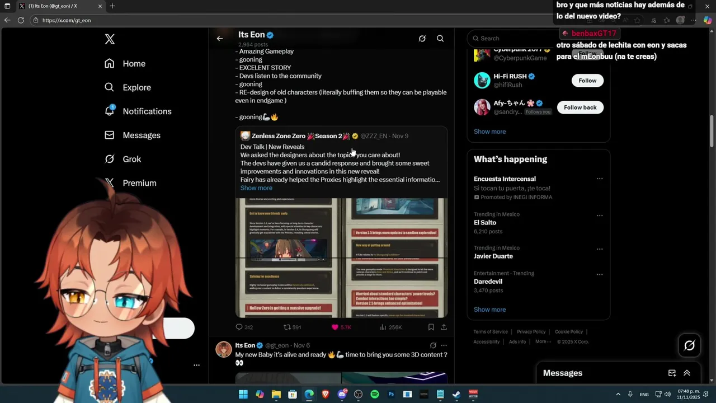The width and height of the screenshot is (716, 403).
Task: Open the Premium page
Action: pos(131,183)
